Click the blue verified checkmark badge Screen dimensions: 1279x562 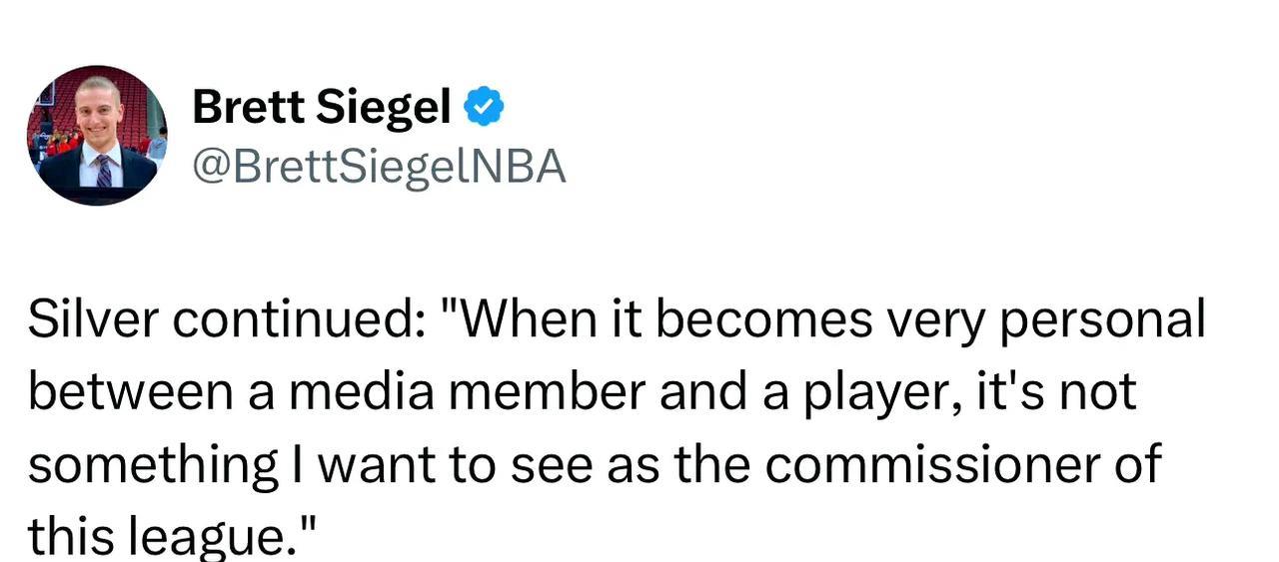(485, 107)
